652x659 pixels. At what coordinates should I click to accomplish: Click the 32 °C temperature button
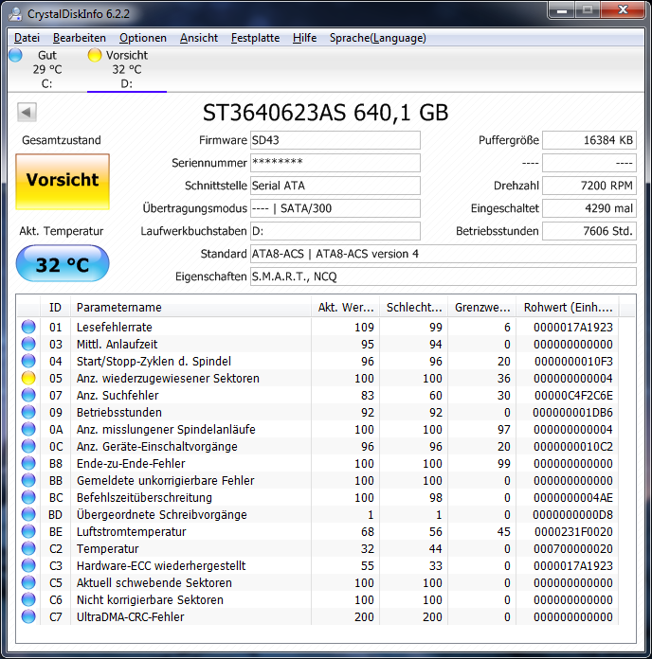tap(63, 263)
